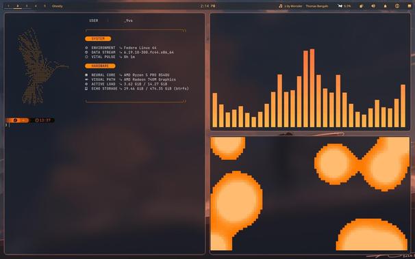Click the scrolling track title by Moroder
This screenshot has height=259, width=415.
[293, 6]
